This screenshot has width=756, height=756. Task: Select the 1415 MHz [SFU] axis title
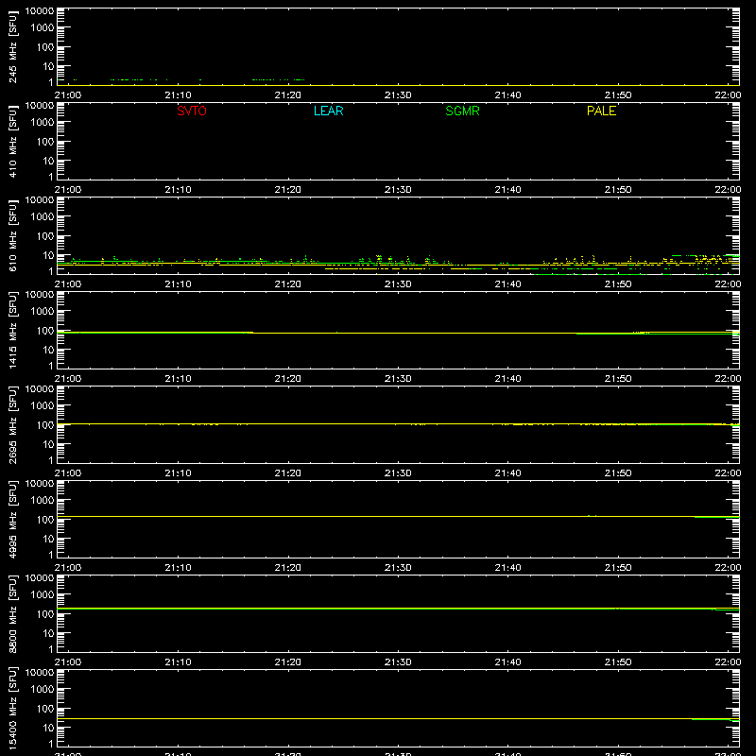(x=12, y=330)
